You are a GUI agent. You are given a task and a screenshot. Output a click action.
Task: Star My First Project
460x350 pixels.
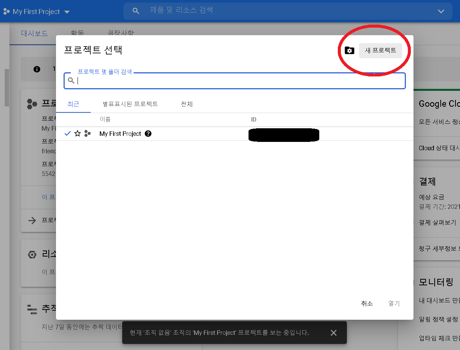pyautogui.click(x=78, y=134)
